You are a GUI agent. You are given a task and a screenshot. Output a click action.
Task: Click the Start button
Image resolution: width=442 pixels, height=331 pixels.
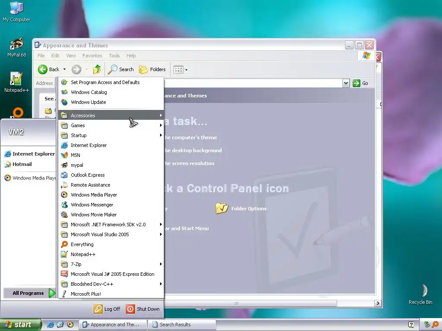click(21, 325)
